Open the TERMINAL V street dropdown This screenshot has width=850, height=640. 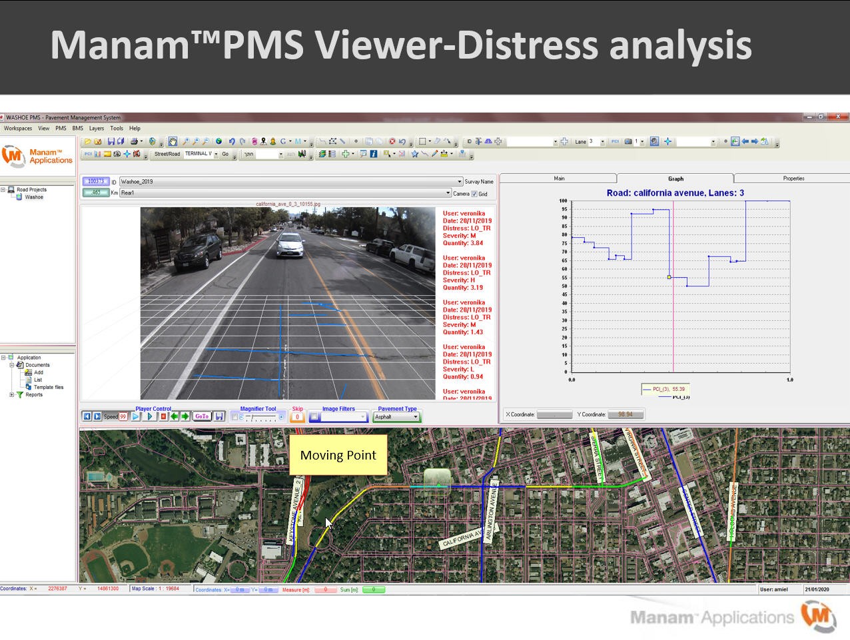tap(215, 154)
